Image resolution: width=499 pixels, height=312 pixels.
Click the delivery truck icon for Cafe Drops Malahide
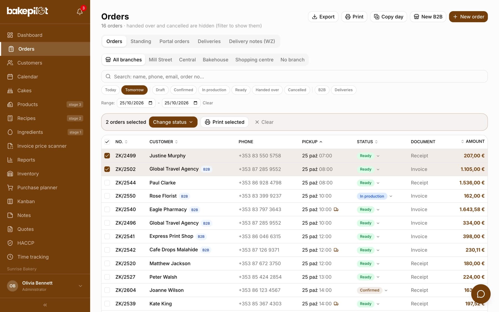pyautogui.click(x=336, y=250)
